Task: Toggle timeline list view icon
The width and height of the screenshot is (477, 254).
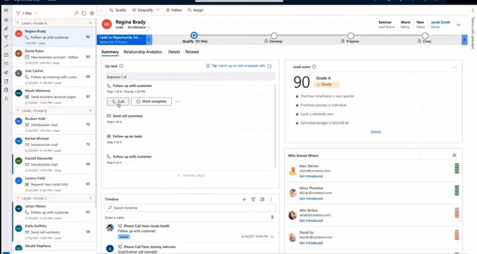Action: point(262,199)
